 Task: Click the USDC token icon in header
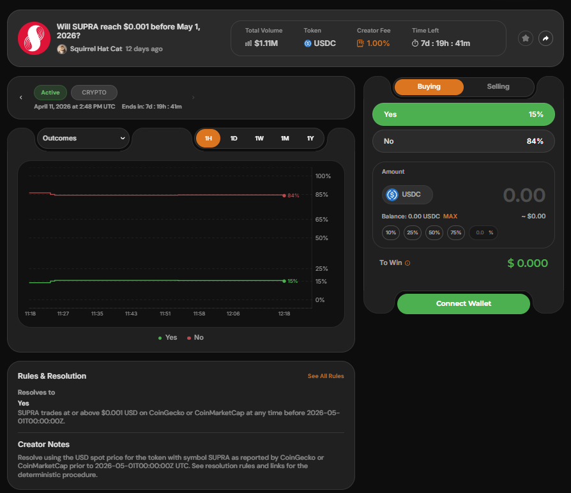pos(308,43)
